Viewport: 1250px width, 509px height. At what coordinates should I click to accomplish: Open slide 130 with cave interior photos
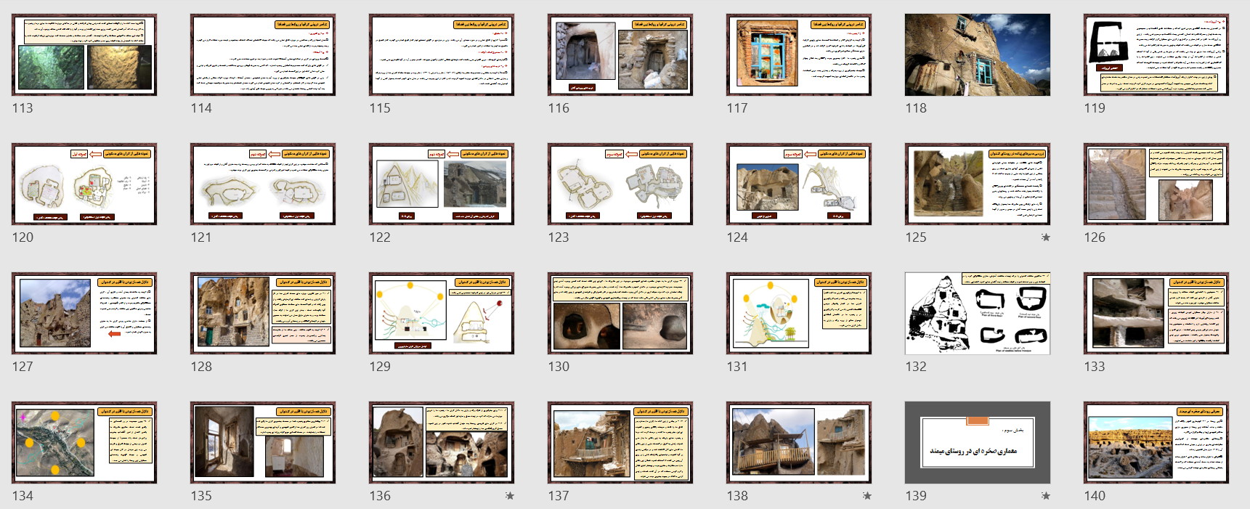[620, 314]
